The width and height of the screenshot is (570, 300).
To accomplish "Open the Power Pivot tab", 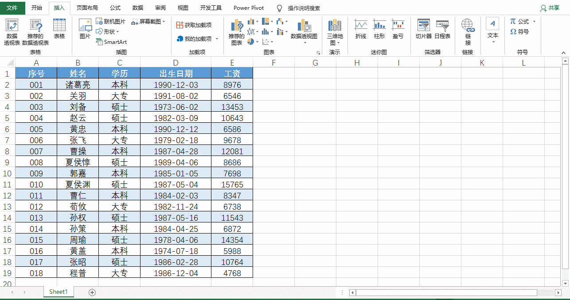I will tap(249, 8).
